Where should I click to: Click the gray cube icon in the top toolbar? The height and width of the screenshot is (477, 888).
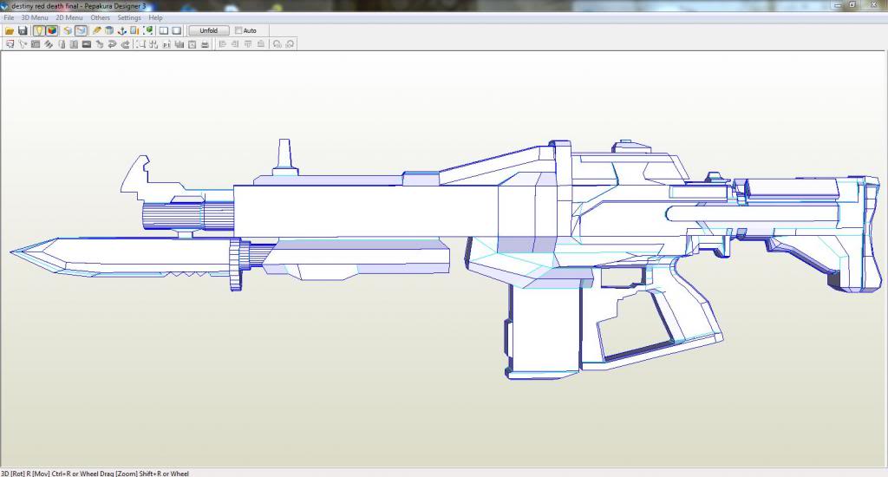108,30
